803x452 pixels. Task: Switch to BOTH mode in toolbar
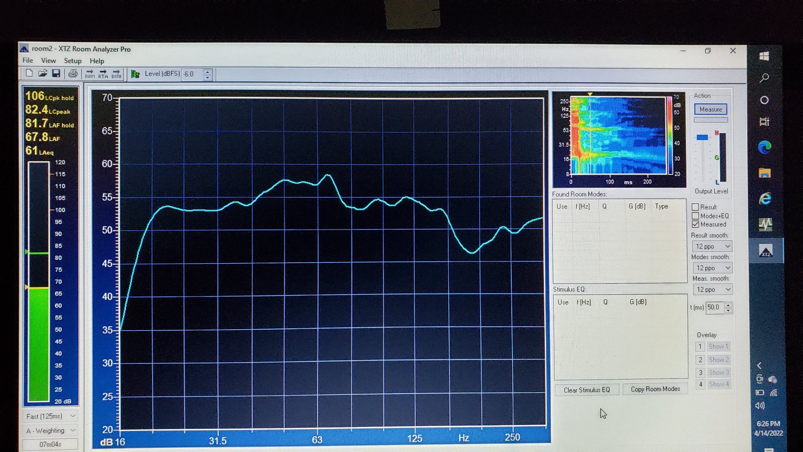116,74
